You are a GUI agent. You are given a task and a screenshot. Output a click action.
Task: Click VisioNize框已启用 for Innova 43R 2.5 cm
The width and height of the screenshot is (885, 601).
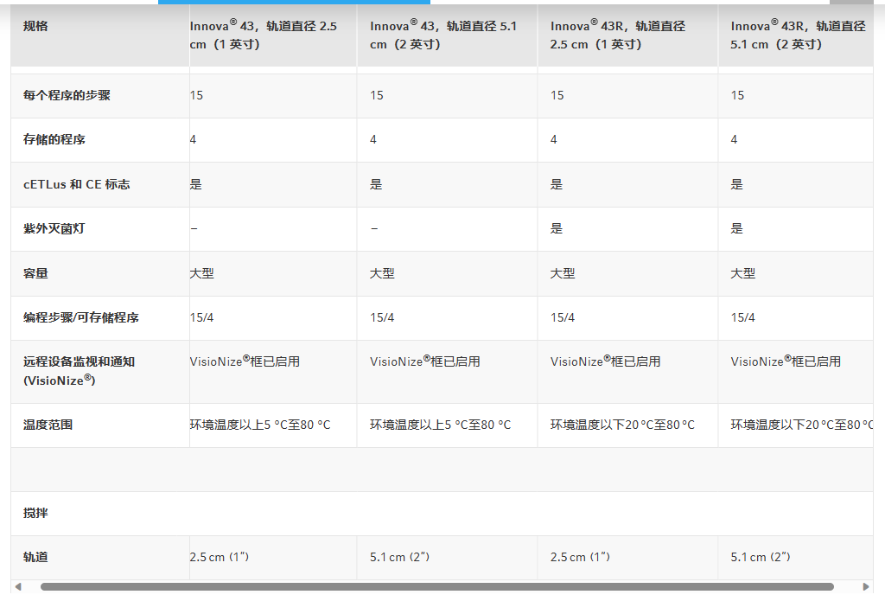[x=605, y=361]
